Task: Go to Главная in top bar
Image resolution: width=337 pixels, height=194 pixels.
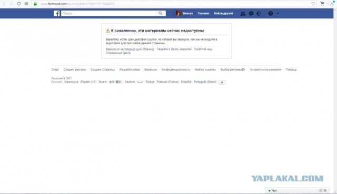Action: click(203, 13)
